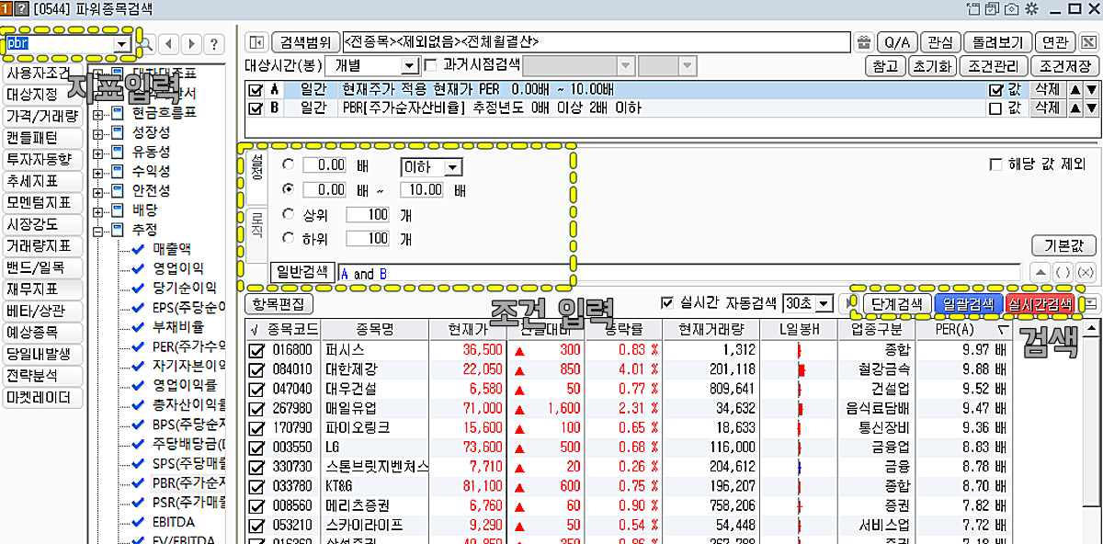Click the 항목편집 button
This screenshot has height=544, width=1103.
[280, 303]
